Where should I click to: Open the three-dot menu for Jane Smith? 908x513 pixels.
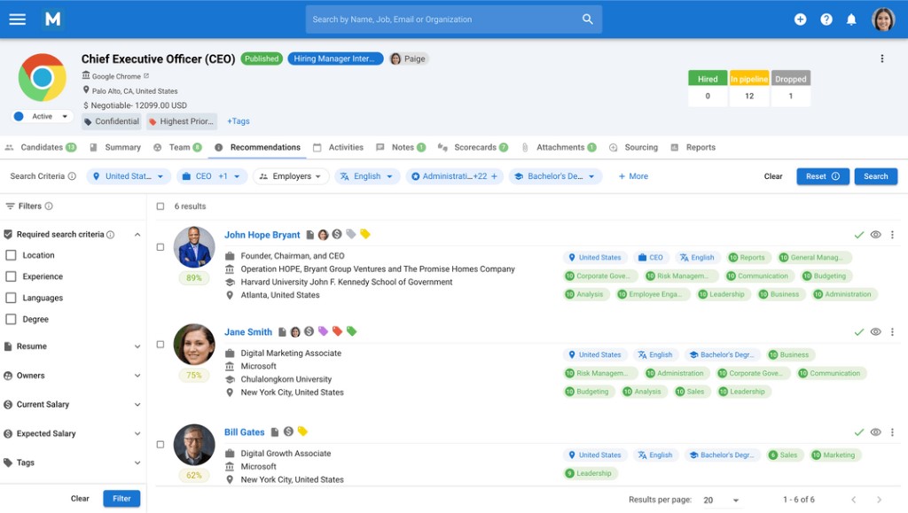point(892,332)
